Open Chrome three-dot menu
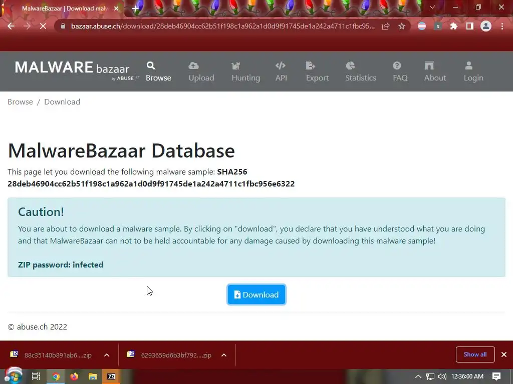 click(502, 26)
